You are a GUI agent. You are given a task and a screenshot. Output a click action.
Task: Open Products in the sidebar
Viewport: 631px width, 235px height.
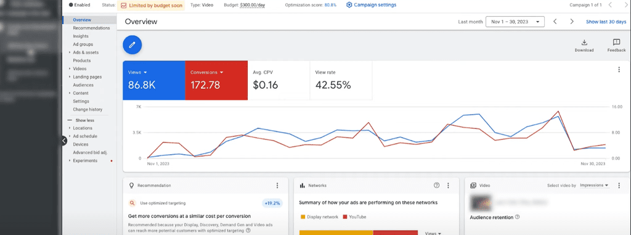[x=82, y=60]
